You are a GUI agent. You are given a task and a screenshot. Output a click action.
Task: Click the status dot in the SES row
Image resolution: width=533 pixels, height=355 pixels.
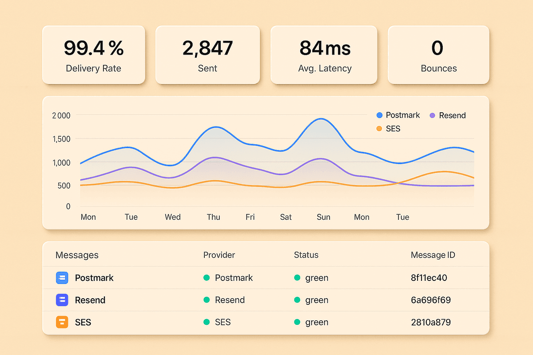click(x=297, y=322)
